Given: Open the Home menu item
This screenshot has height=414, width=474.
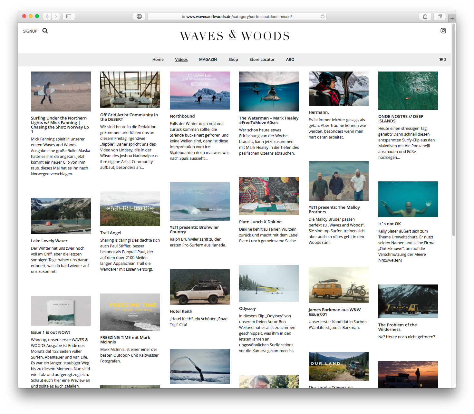Looking at the screenshot, I should tap(158, 60).
